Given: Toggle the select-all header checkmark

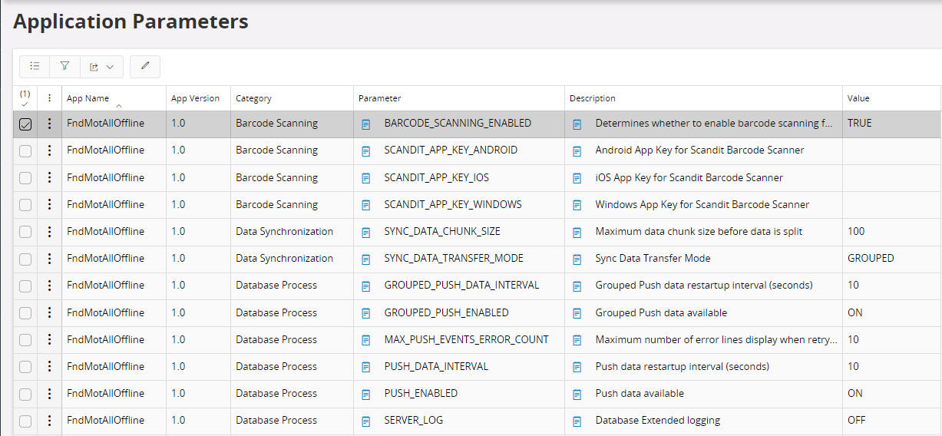Looking at the screenshot, I should pos(25,99).
